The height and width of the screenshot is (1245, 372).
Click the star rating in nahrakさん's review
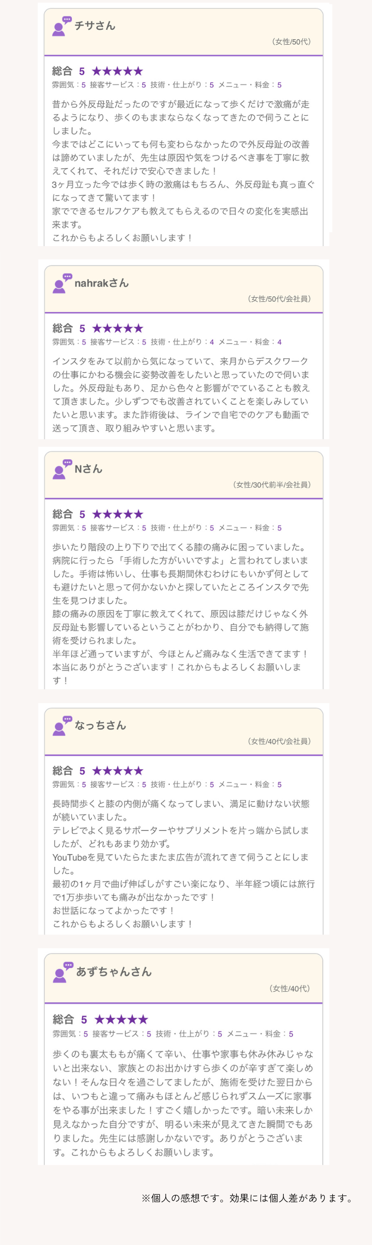tap(118, 328)
